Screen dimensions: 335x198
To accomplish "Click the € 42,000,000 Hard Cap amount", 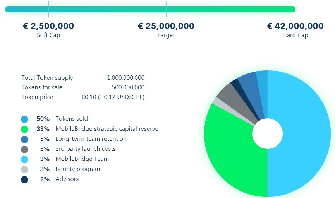I will [x=295, y=26].
